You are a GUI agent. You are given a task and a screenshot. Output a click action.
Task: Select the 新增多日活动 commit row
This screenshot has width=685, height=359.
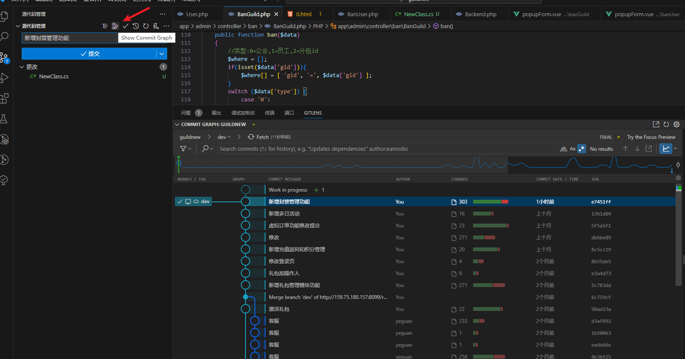click(x=425, y=214)
